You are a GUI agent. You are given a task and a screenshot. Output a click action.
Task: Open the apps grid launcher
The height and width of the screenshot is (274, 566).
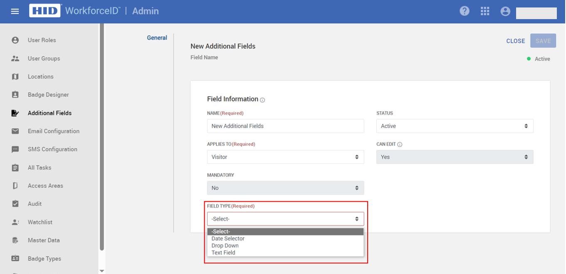485,11
